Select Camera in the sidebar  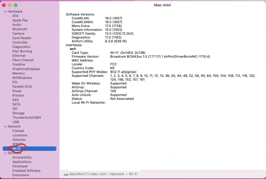18,34
